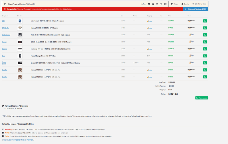
Task: Click the Corsair SF 450 W thumbnail
Action: tap(20, 63)
